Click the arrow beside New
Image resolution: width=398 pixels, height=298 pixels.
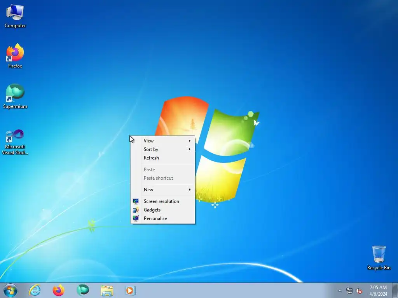click(189, 189)
